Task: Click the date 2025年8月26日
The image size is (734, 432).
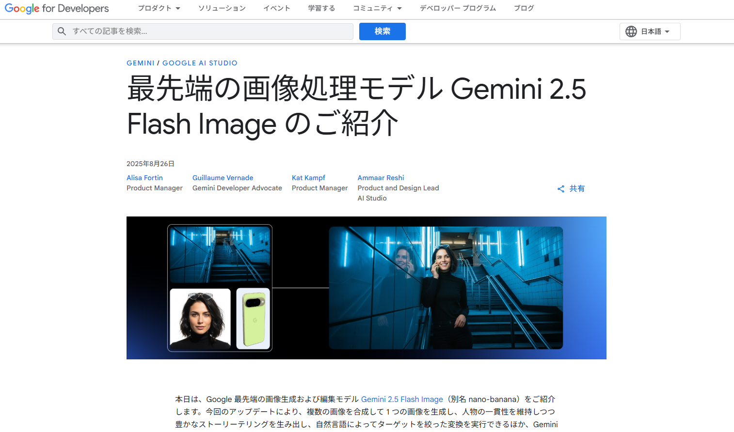Action: tap(150, 164)
